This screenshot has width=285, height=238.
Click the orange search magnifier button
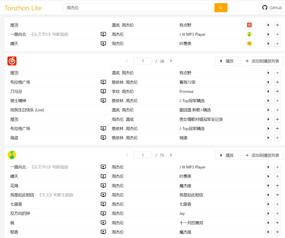(x=221, y=8)
